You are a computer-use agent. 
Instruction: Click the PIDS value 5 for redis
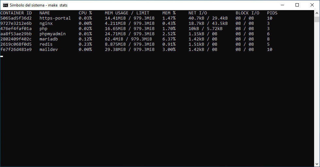[268, 44]
